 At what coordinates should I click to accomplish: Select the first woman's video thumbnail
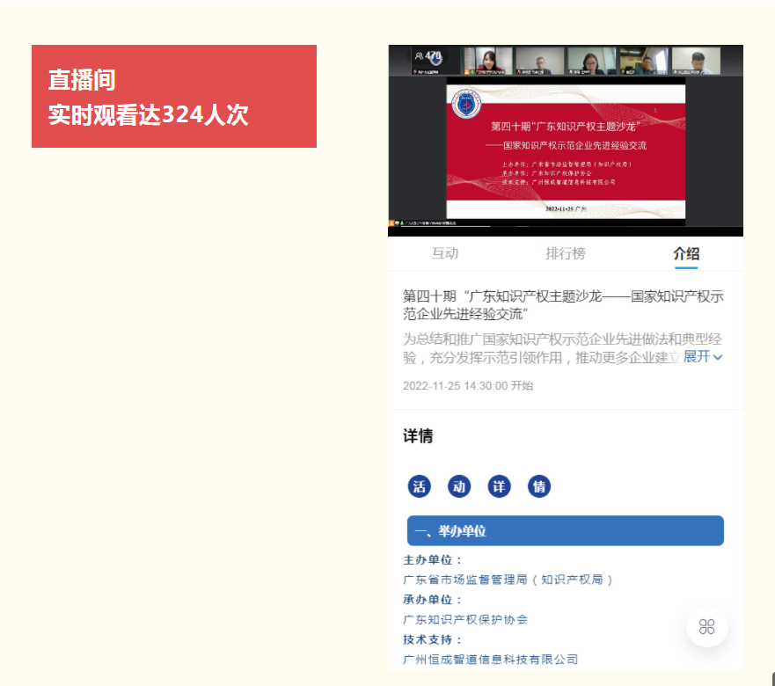pyautogui.click(x=487, y=61)
